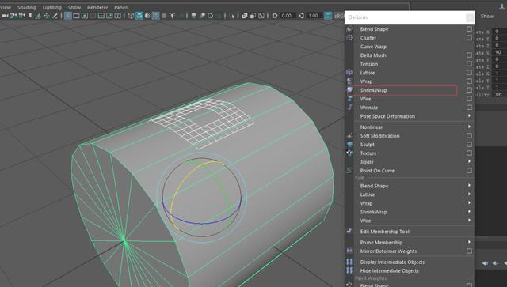This screenshot has height=287, width=507.
Task: Open Mirror Deformer Weights option box
Action: 469,251
